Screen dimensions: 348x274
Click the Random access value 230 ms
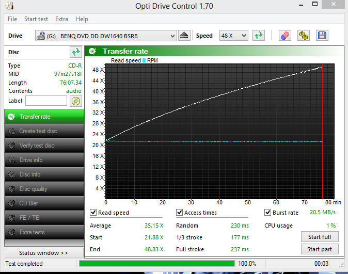pyautogui.click(x=240, y=225)
